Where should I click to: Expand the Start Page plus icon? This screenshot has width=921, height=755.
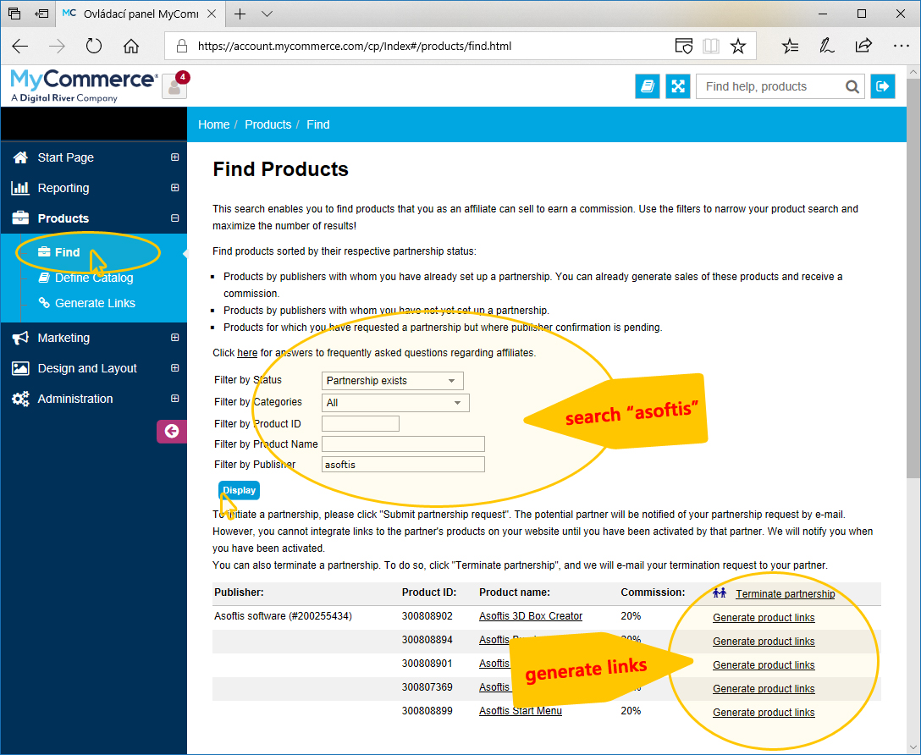(174, 157)
